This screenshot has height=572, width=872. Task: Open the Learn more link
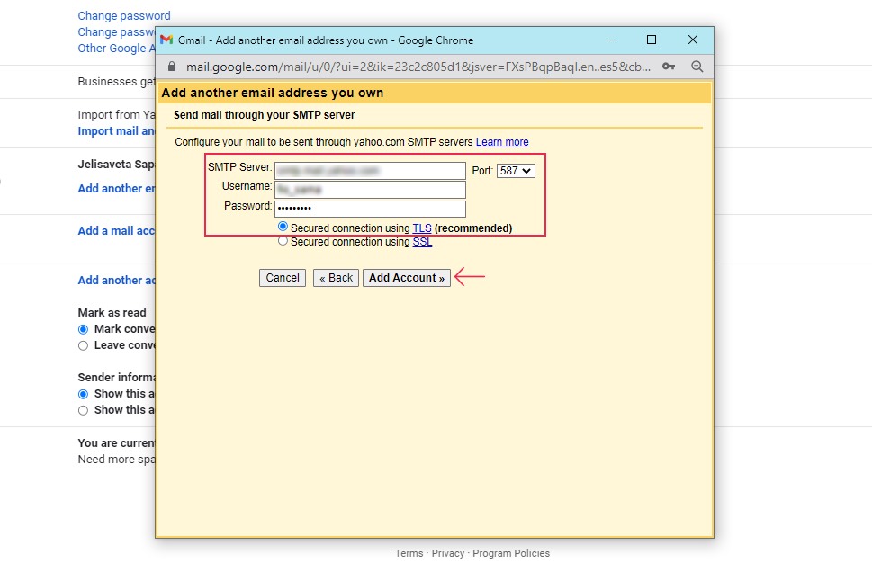(x=502, y=142)
